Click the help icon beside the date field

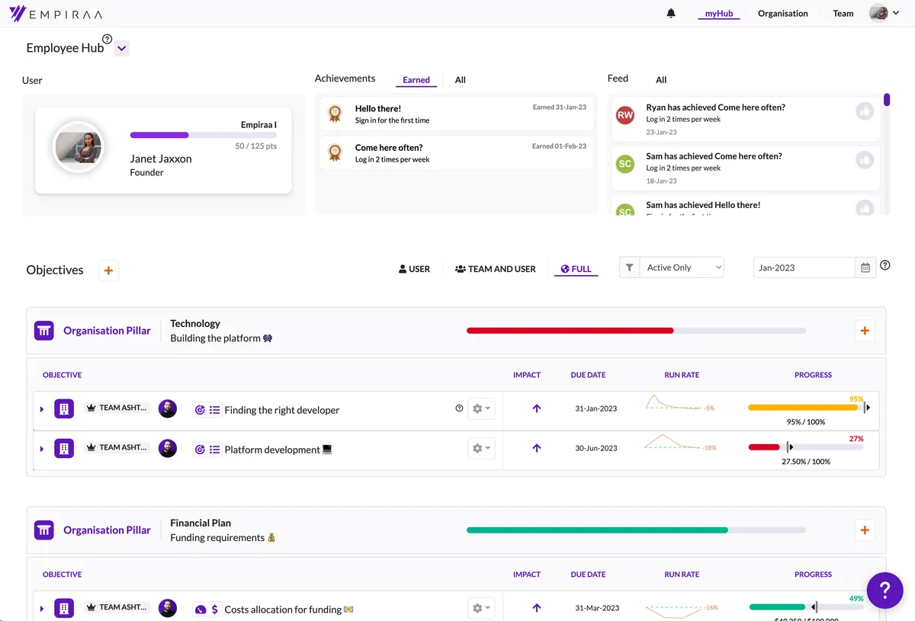click(x=885, y=265)
